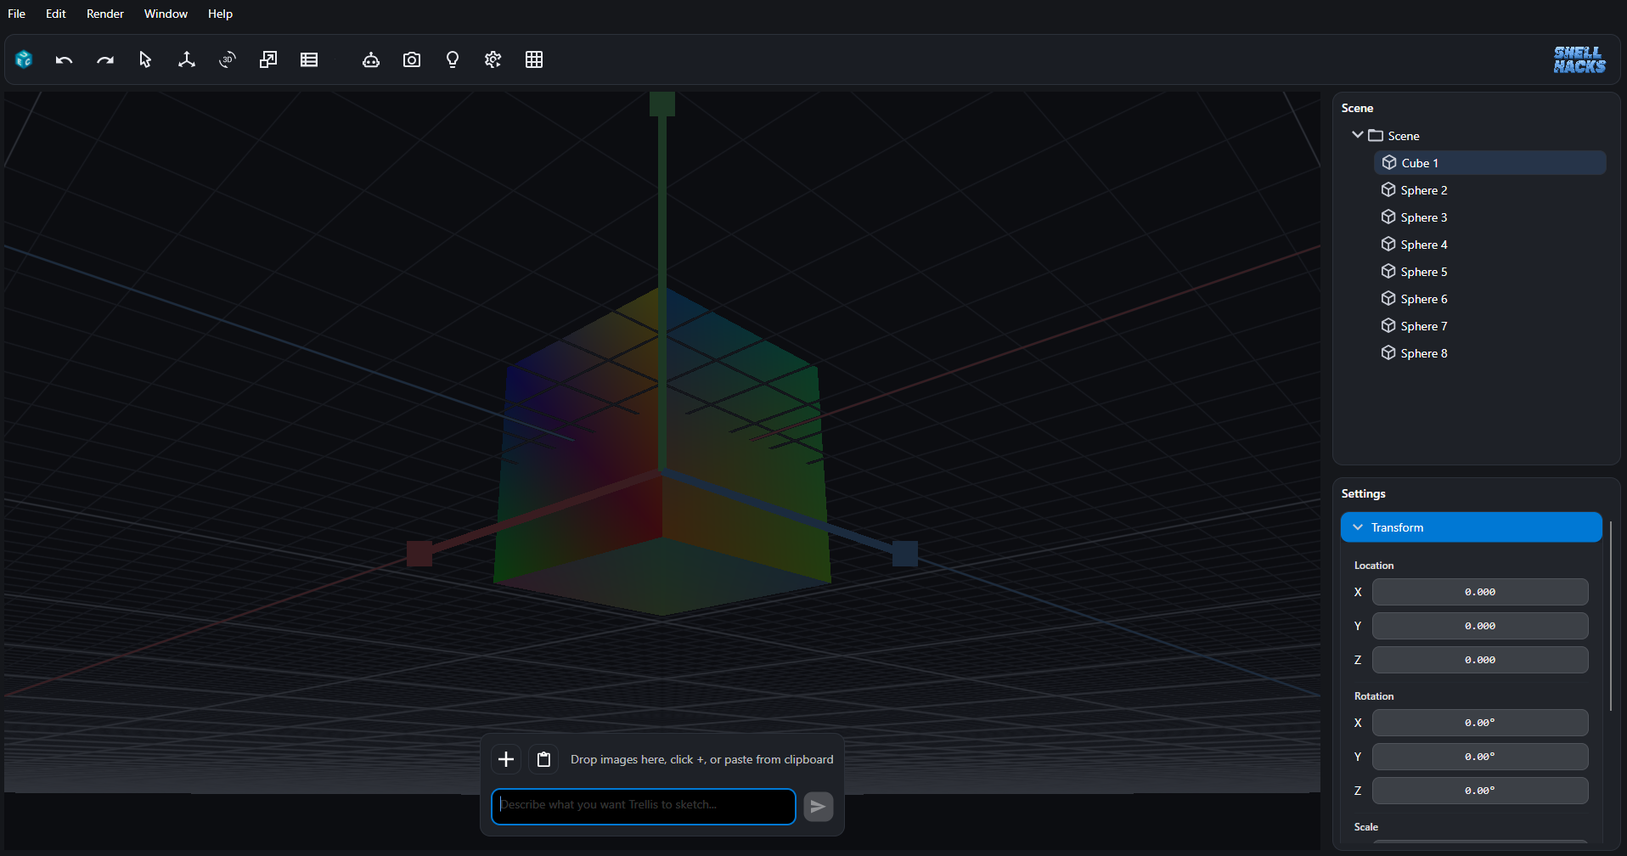Select the cursor selection tool
Image resolution: width=1627 pixels, height=856 pixels.
tap(144, 59)
